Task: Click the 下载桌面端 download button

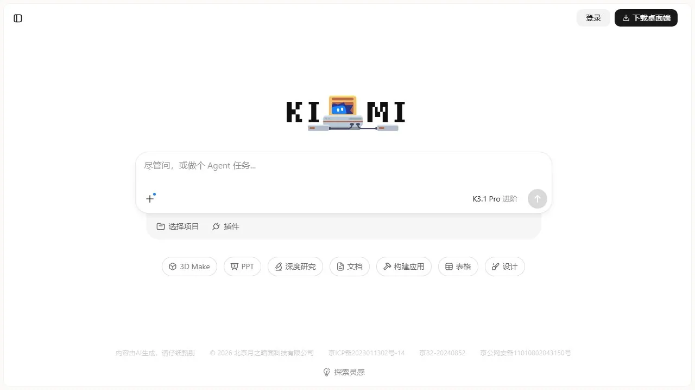Action: pos(646,18)
